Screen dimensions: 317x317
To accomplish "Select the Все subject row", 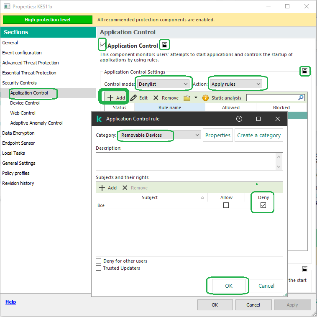I will (x=189, y=205).
